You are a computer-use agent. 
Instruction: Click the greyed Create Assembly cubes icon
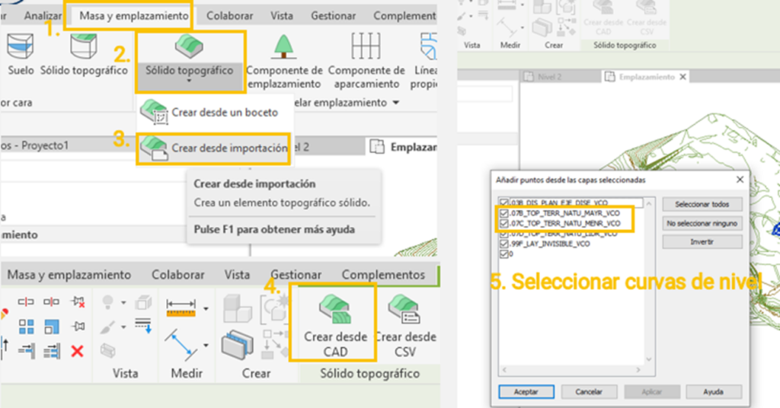237,308
